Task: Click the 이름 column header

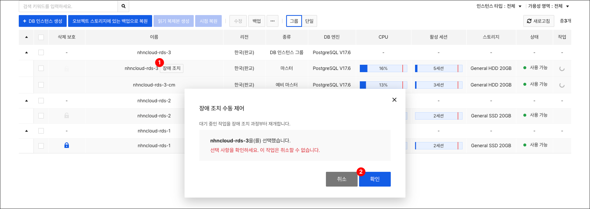Action: (154, 37)
